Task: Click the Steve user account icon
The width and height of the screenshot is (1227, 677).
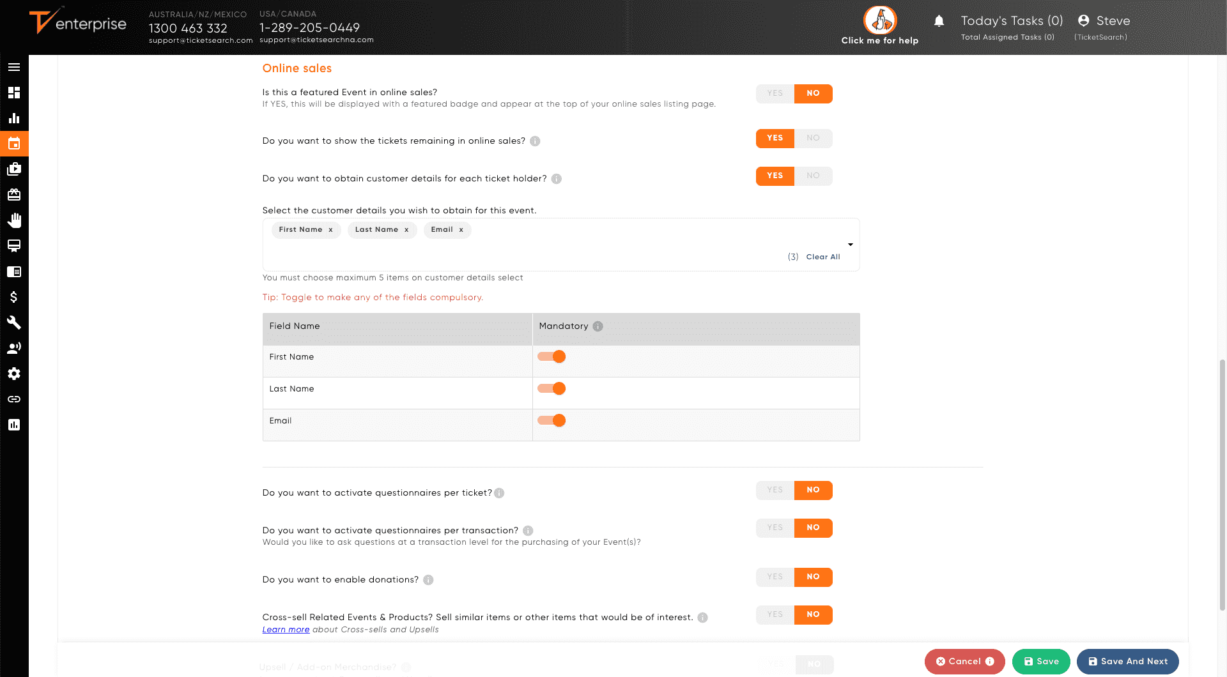Action: (1083, 20)
